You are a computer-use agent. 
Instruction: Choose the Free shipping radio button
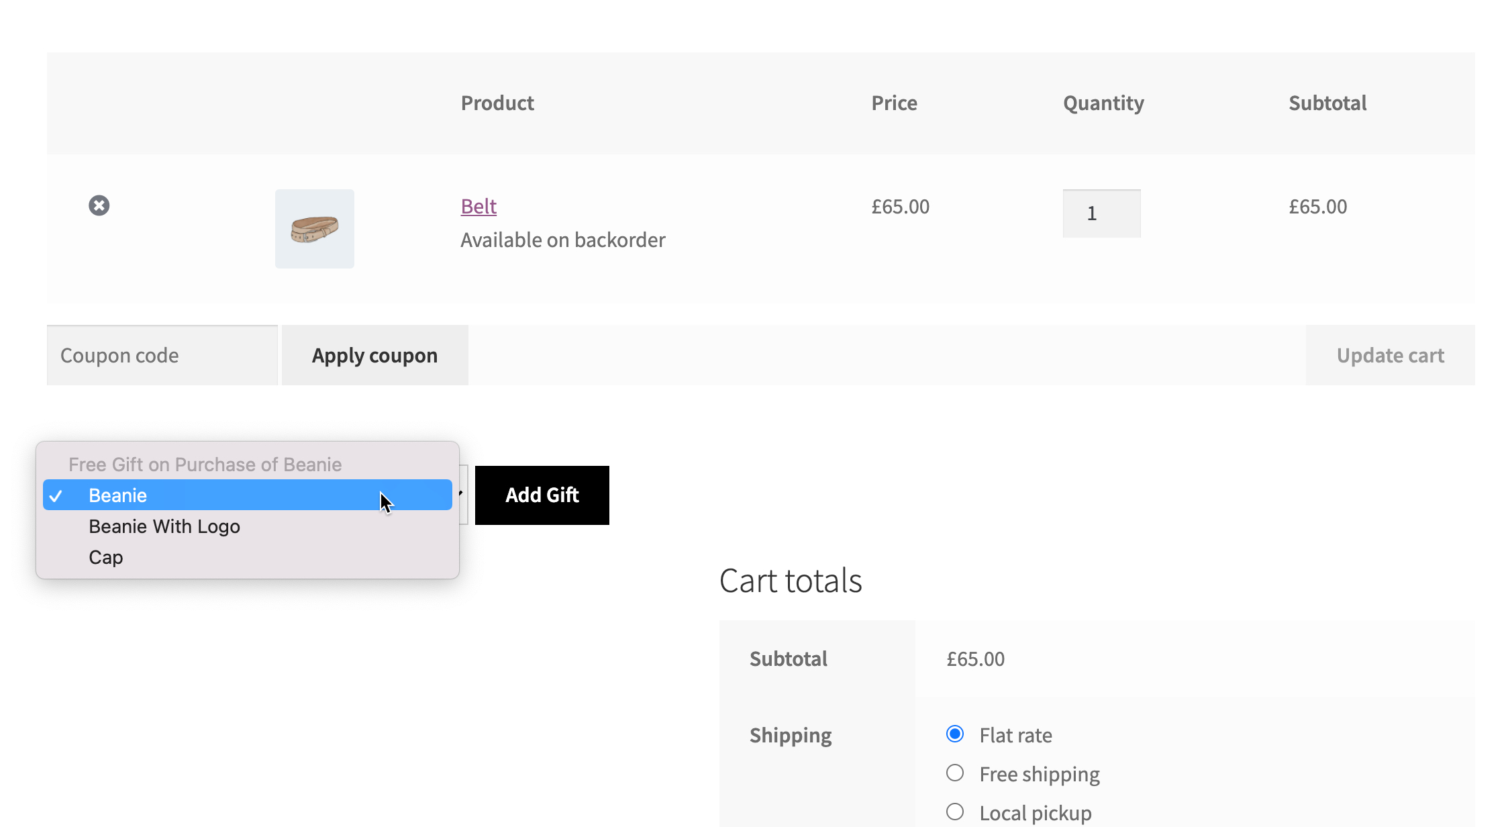[x=955, y=773]
